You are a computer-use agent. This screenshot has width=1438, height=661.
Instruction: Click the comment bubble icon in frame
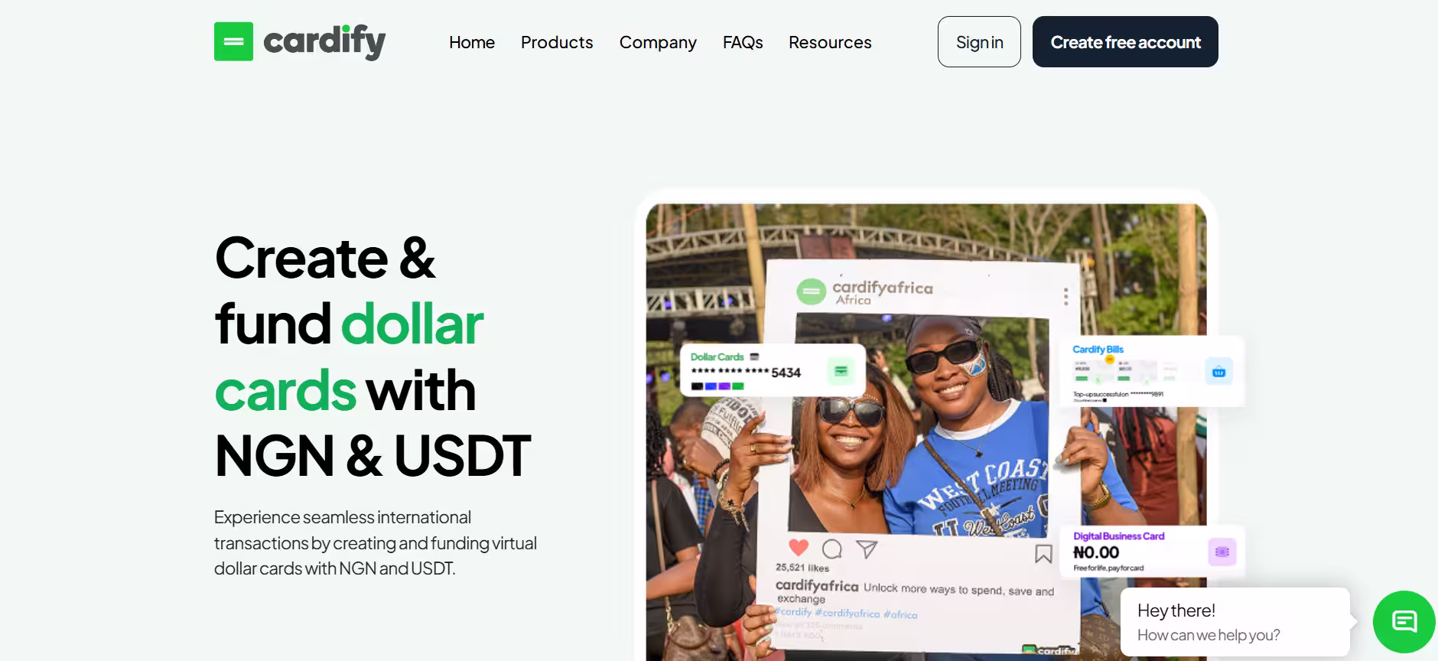832,549
